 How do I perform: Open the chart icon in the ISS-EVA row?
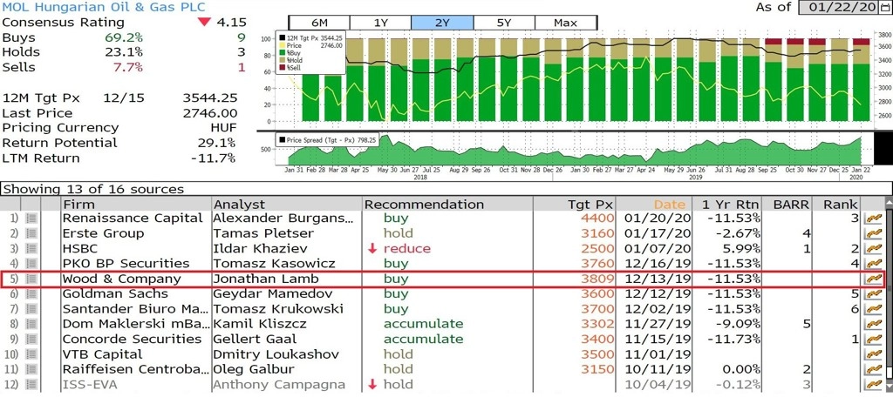[x=872, y=385]
